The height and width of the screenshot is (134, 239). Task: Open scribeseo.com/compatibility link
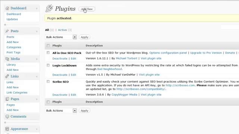tap(141, 89)
